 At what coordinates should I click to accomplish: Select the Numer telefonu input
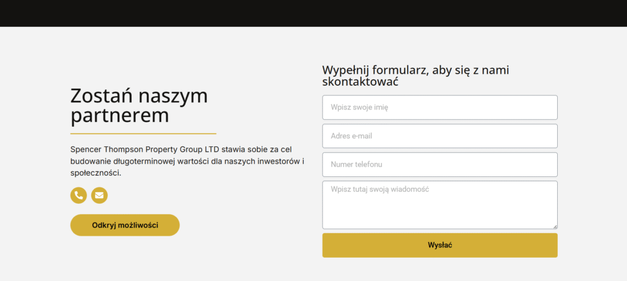tap(440, 165)
